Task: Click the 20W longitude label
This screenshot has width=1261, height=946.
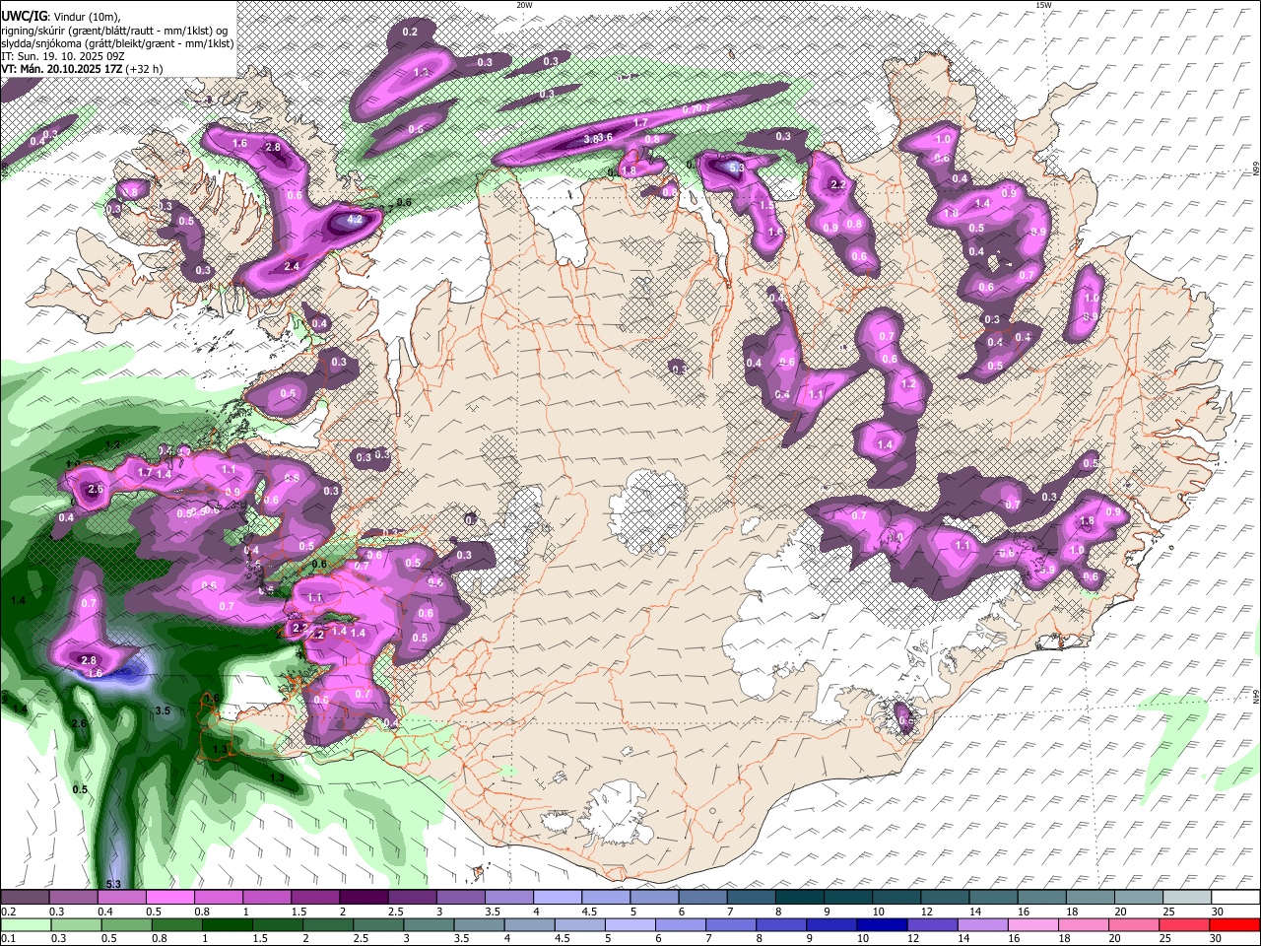Action: (x=524, y=5)
